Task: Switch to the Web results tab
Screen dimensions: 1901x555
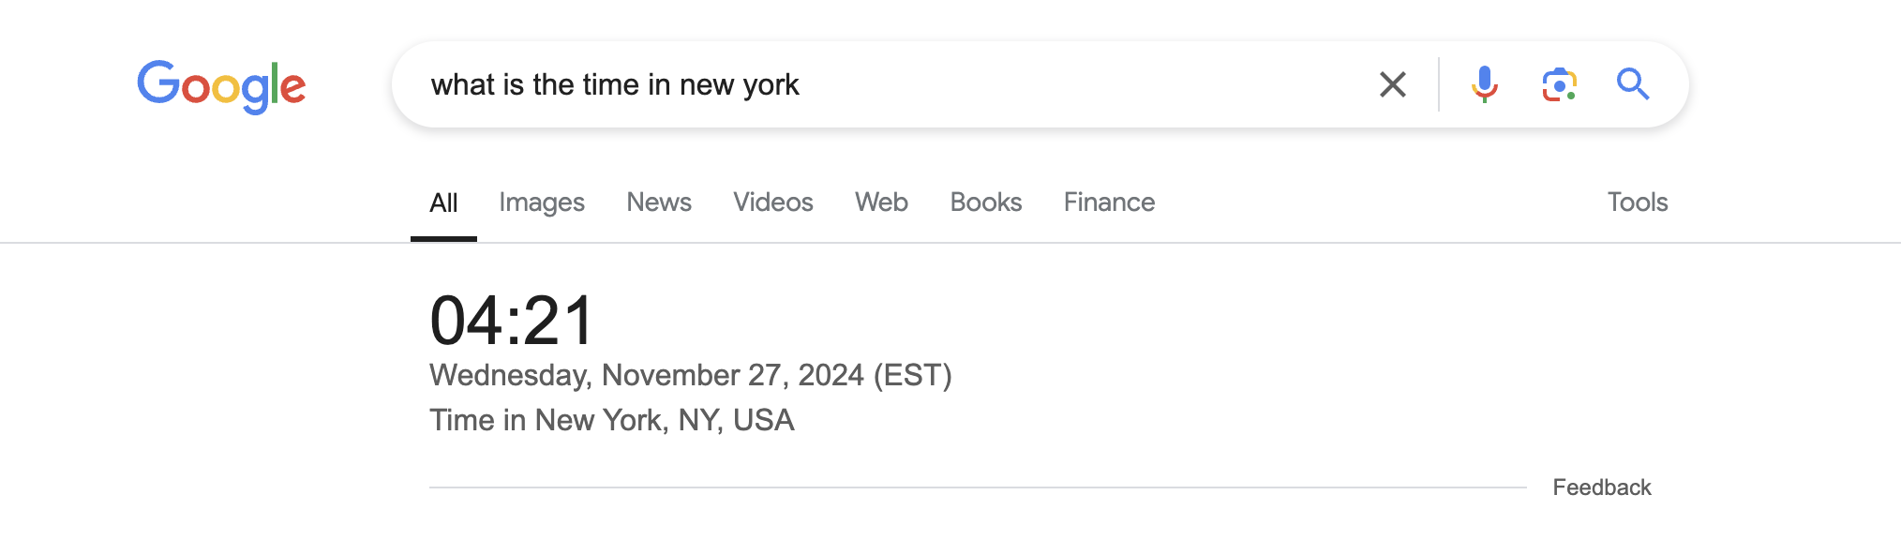Action: point(881,202)
